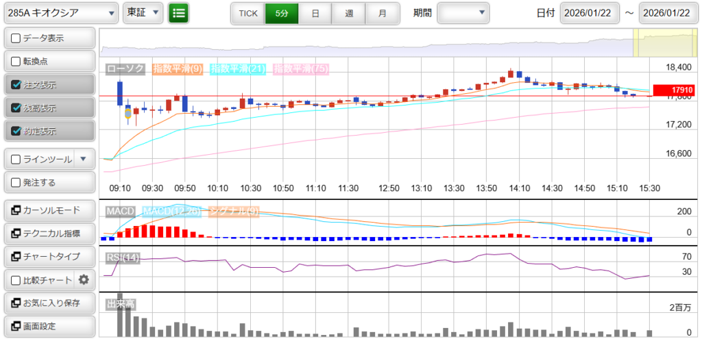This screenshot has width=702, height=339.
Task: Click the 発注する order button
Action: pyautogui.click(x=49, y=182)
